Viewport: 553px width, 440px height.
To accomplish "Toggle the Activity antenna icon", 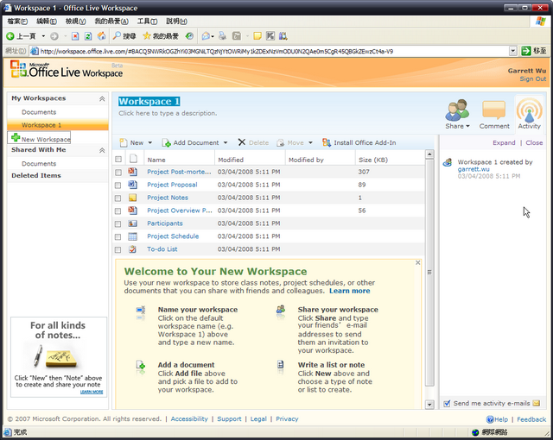I will coord(530,110).
